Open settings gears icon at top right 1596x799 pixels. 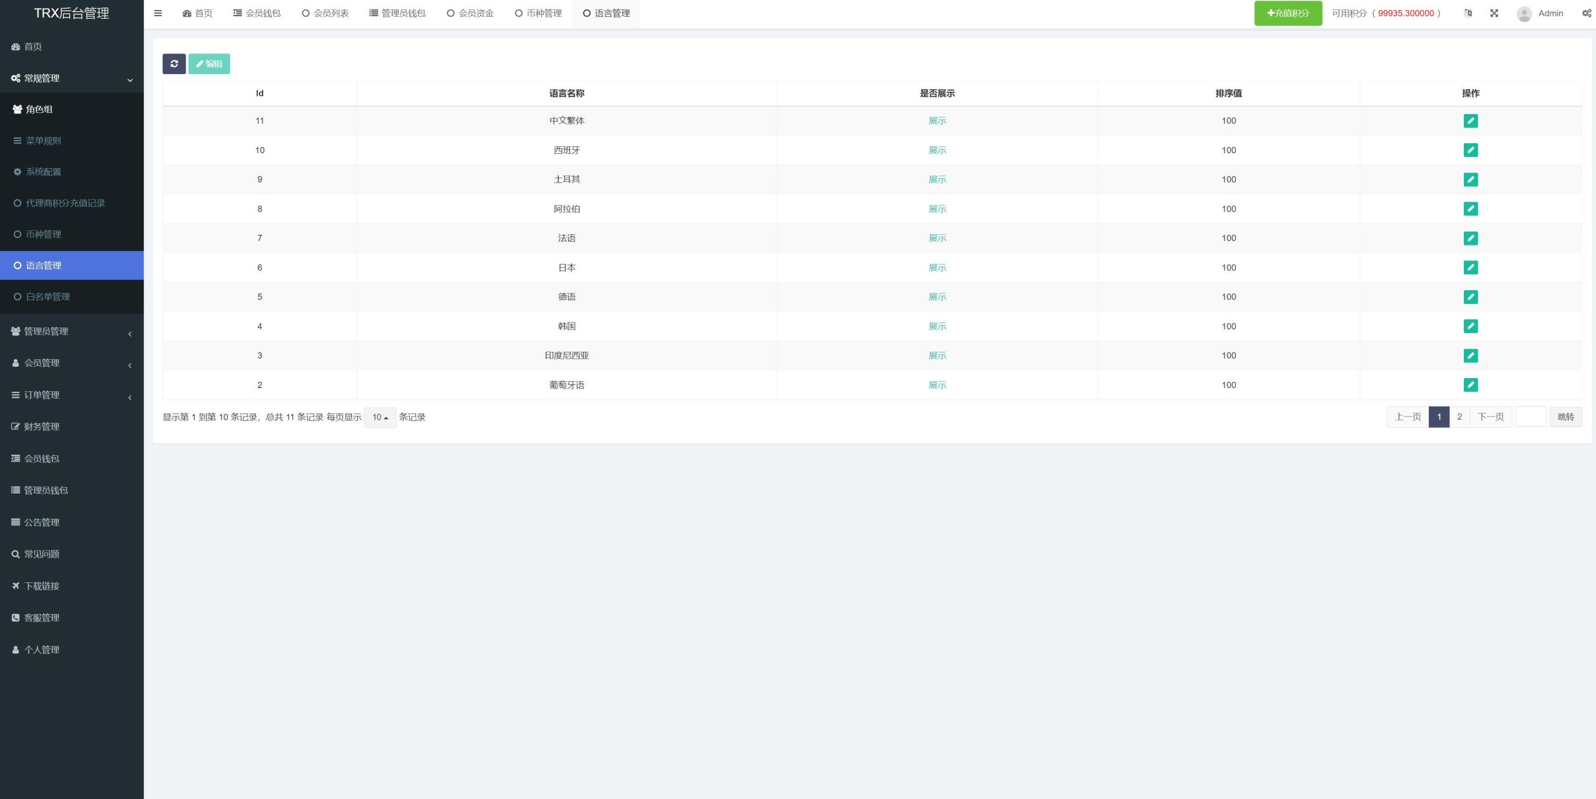[x=1586, y=13]
